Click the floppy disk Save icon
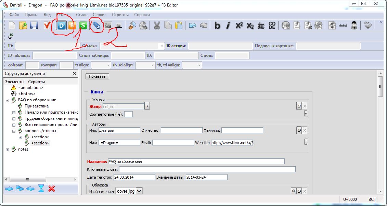 pos(34,26)
